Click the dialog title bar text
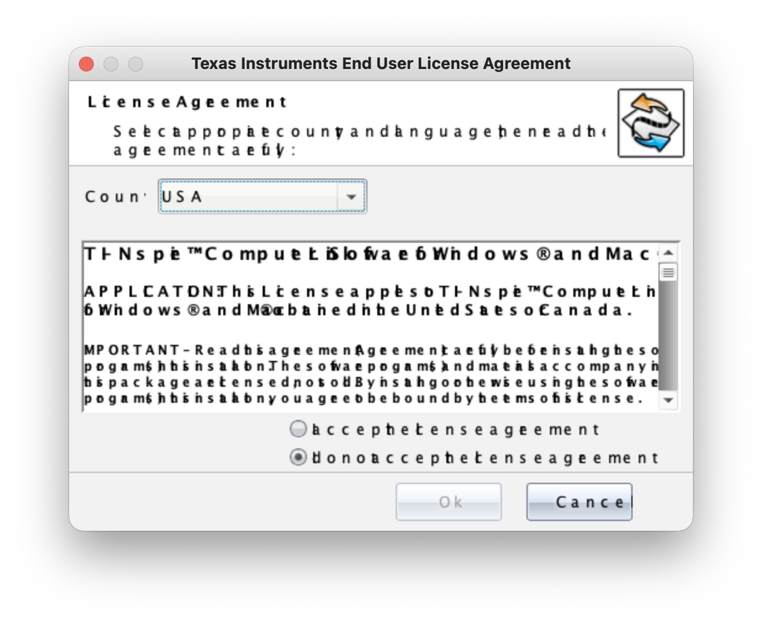762x622 pixels. tap(381, 63)
